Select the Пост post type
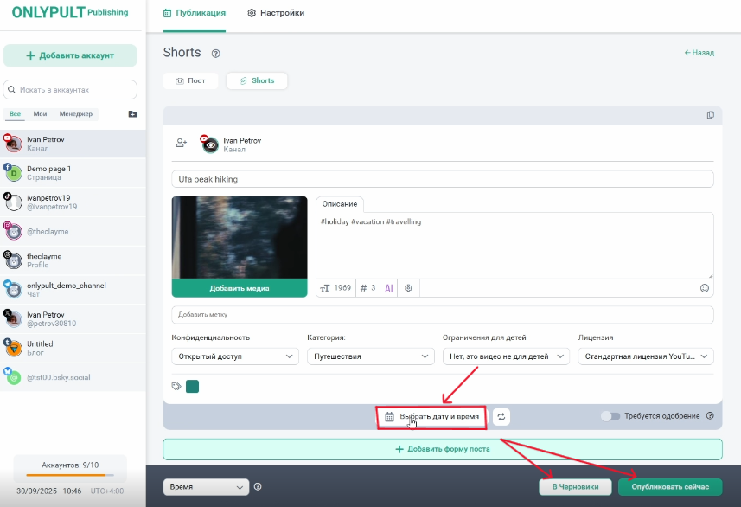Screen dimensions: 741x507 tap(190, 80)
